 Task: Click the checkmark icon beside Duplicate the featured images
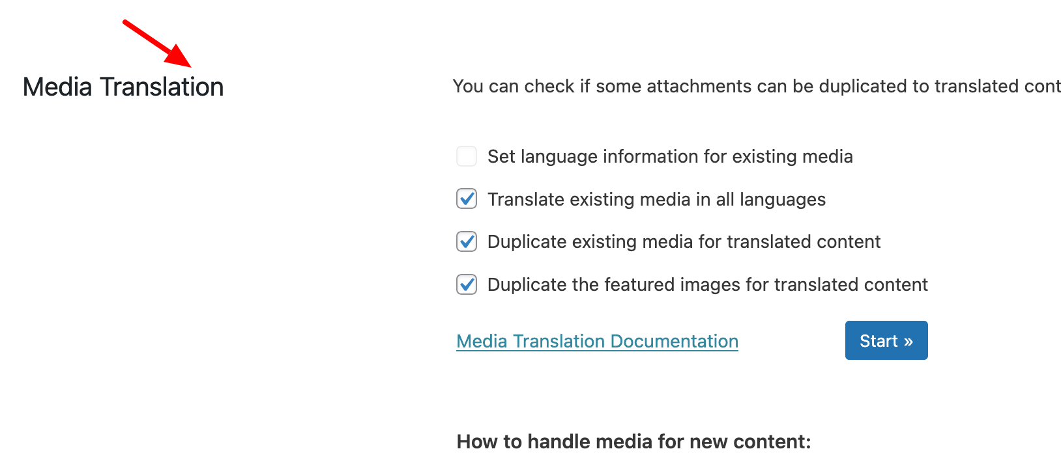pos(467,284)
